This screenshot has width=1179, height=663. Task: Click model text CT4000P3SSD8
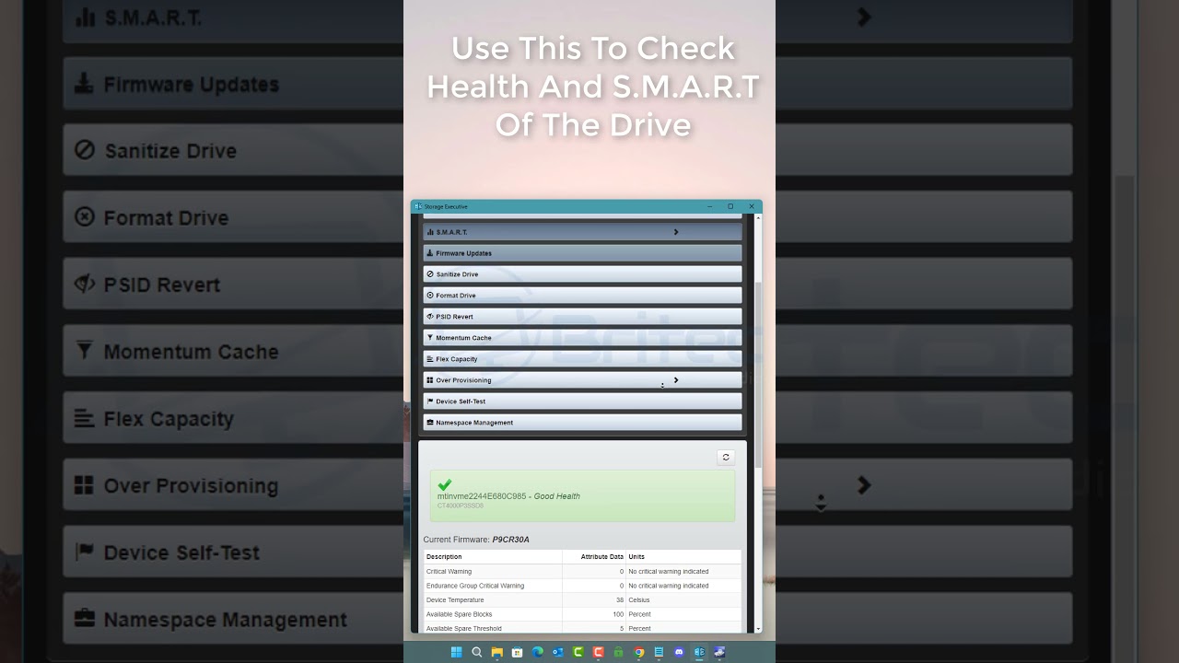(x=461, y=506)
